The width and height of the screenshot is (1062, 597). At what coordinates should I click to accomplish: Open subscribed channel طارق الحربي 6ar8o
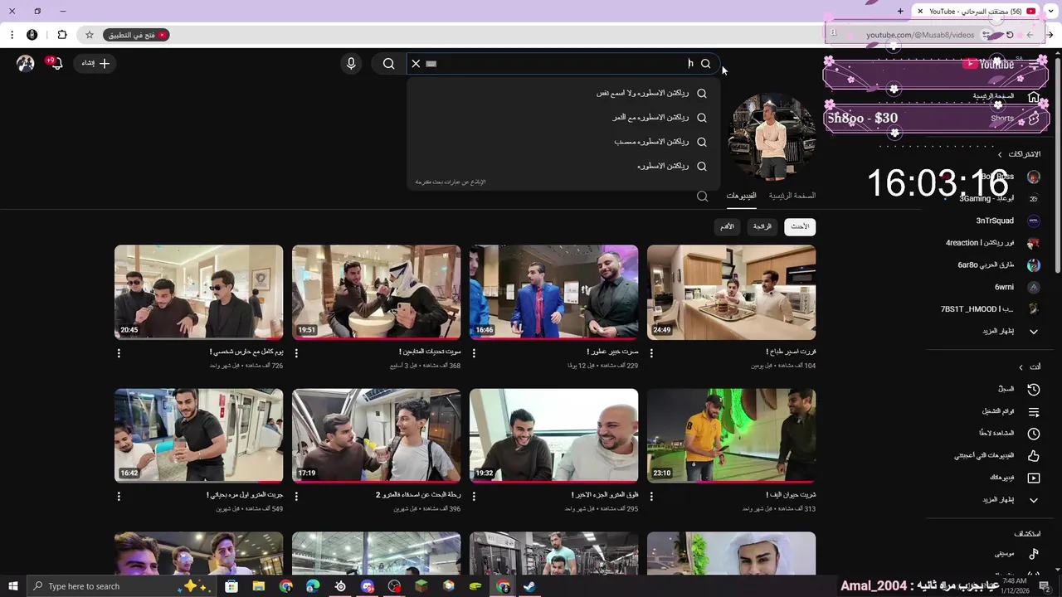[999, 265]
